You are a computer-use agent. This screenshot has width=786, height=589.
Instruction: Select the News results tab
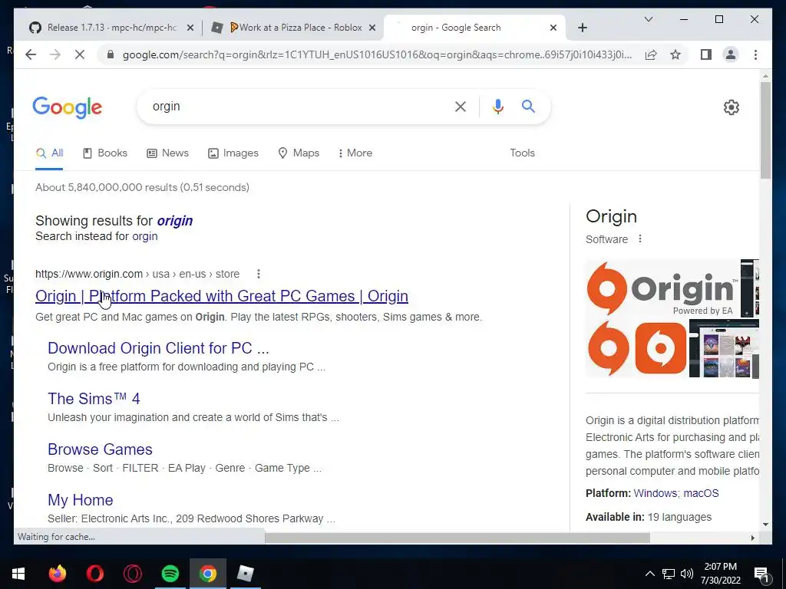point(167,153)
